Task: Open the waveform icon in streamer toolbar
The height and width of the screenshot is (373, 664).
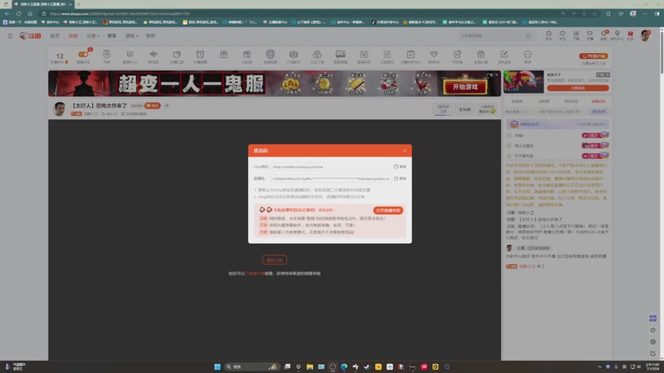Action: tap(154, 54)
